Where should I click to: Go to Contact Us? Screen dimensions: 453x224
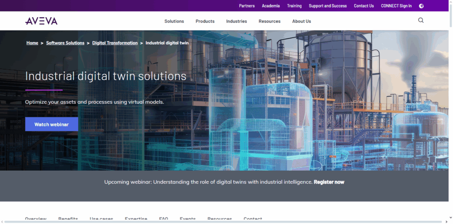click(x=364, y=6)
